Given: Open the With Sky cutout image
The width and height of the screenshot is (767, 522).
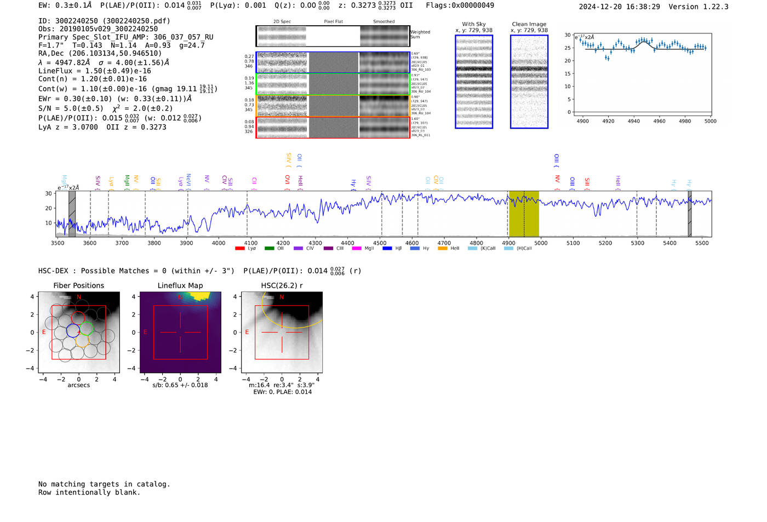Looking at the screenshot, I should [474, 82].
